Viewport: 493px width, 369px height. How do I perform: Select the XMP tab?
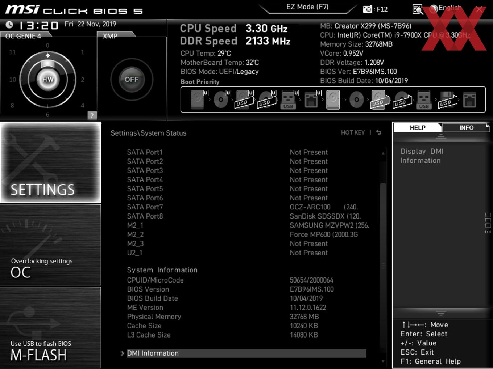[115, 36]
